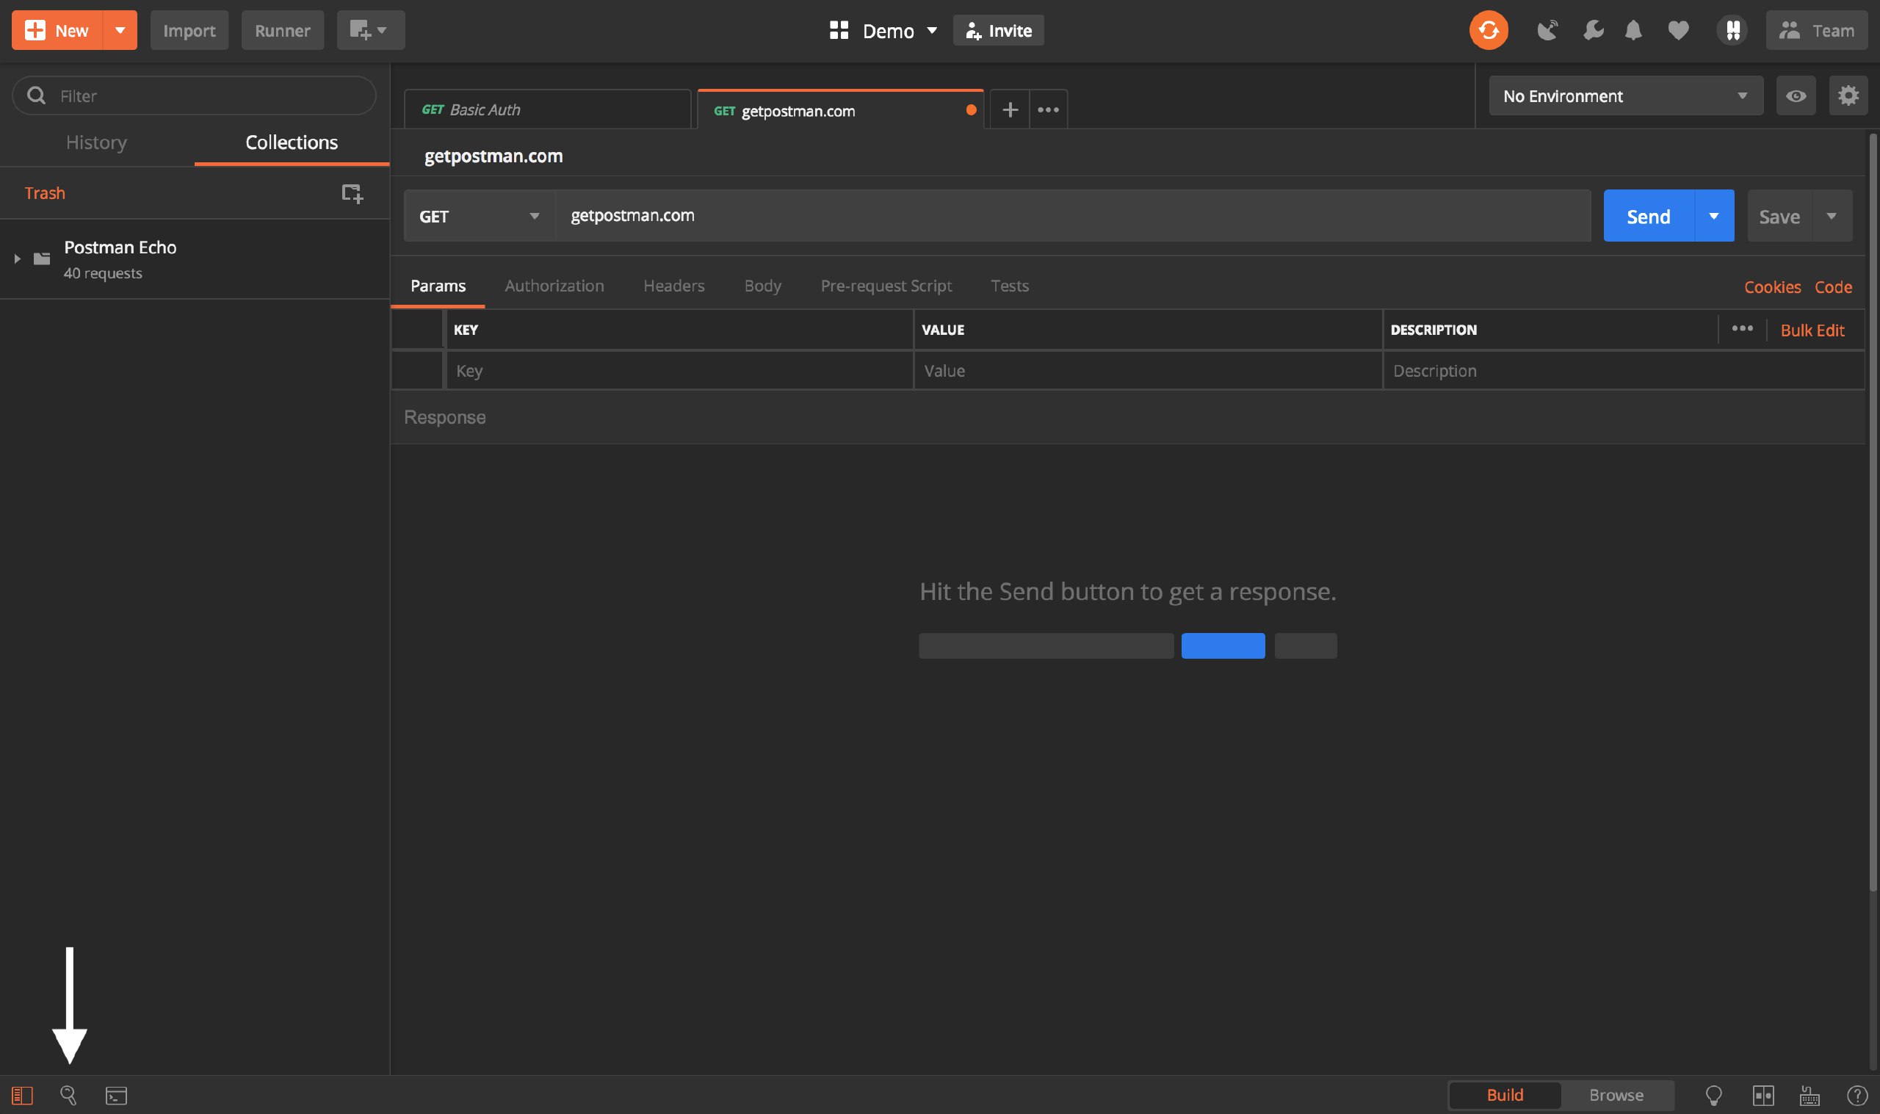Open the Postman Echo folder icon
Image resolution: width=1880 pixels, height=1114 pixels.
pos(42,258)
